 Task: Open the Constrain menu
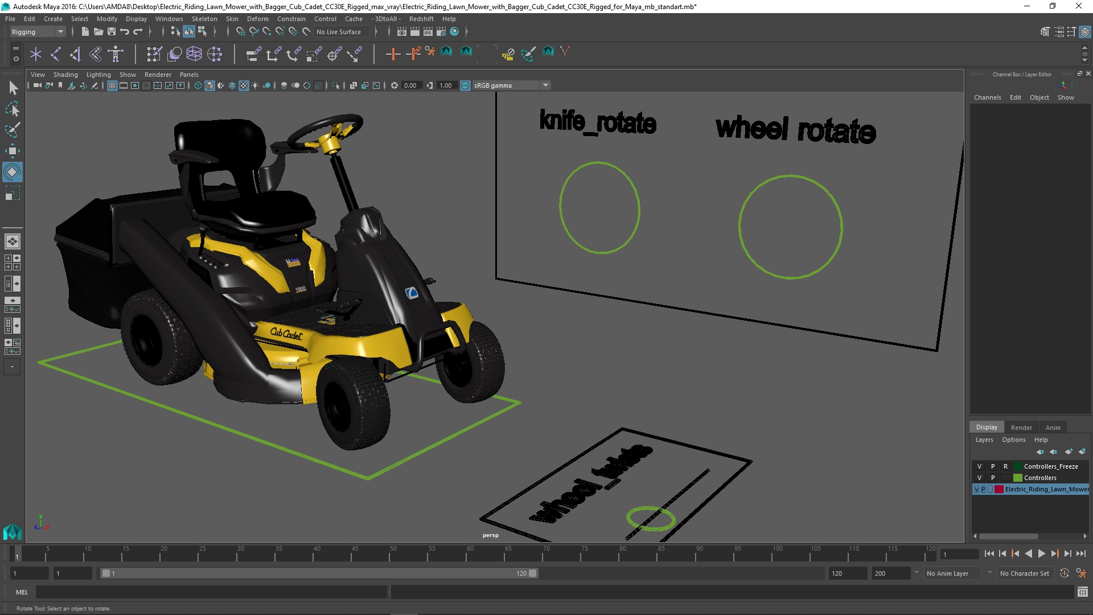pos(291,19)
